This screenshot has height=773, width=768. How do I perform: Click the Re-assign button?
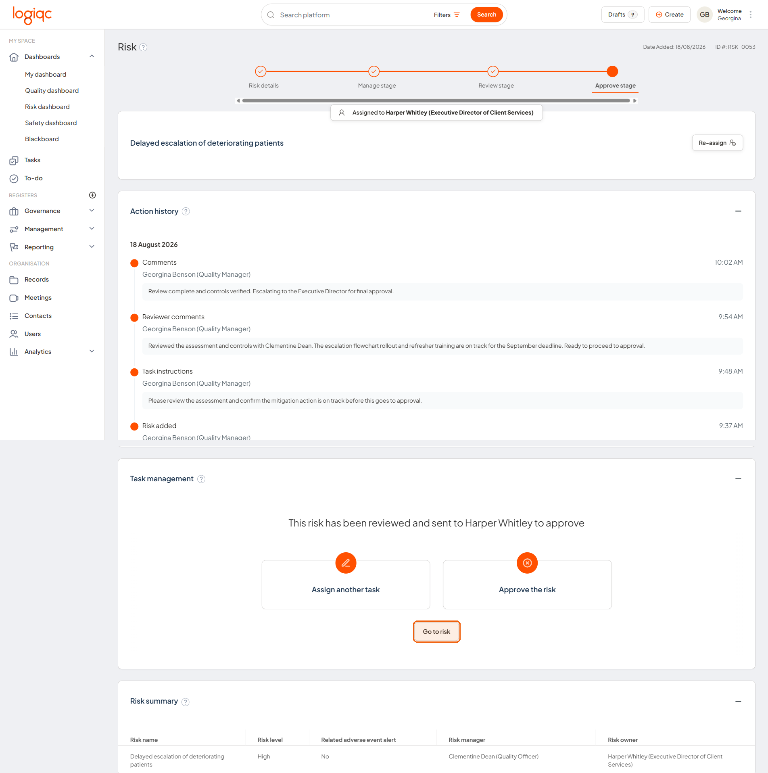[x=717, y=143]
